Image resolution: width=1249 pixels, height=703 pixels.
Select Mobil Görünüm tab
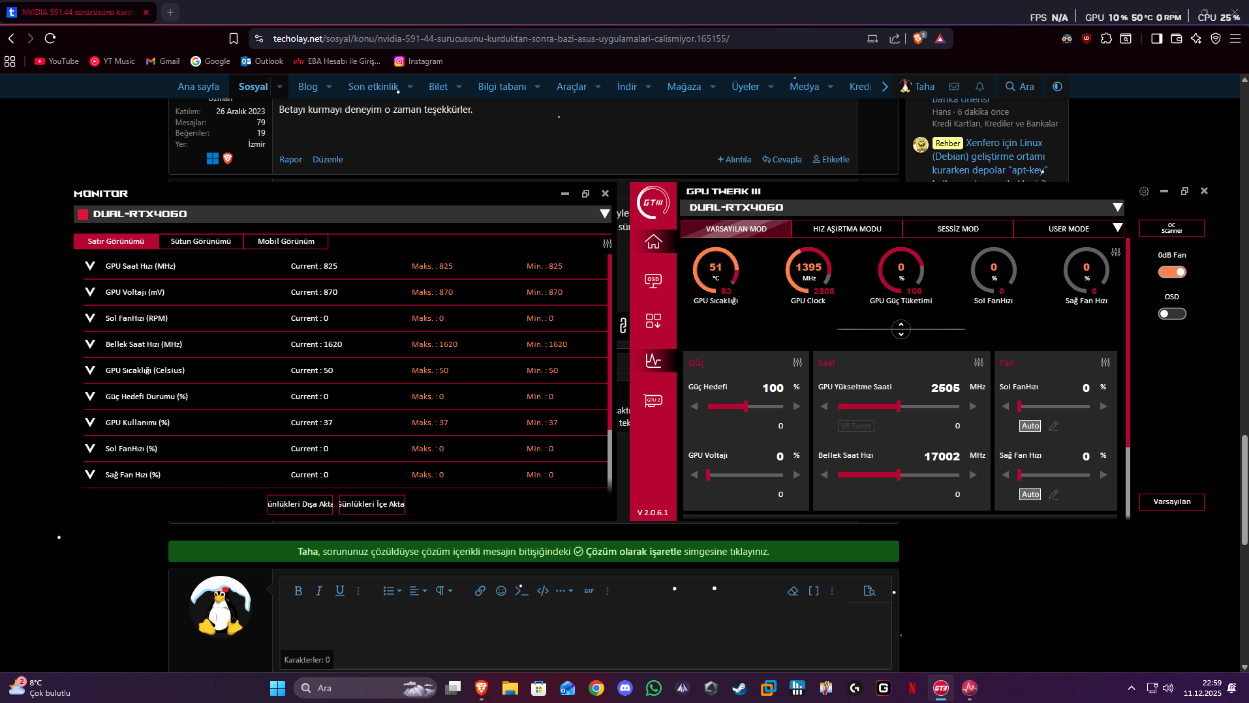click(x=286, y=241)
